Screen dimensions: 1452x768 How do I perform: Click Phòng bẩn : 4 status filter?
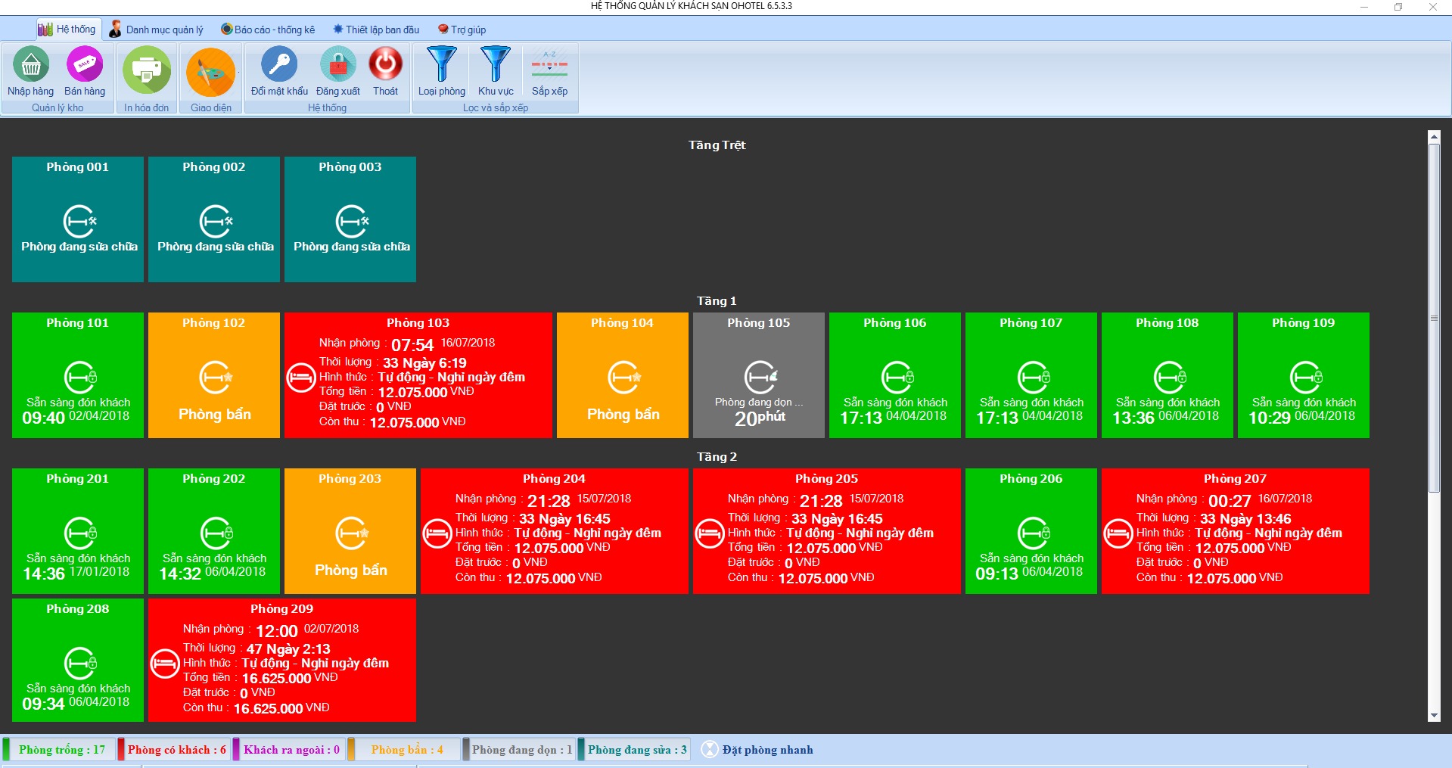coord(404,750)
